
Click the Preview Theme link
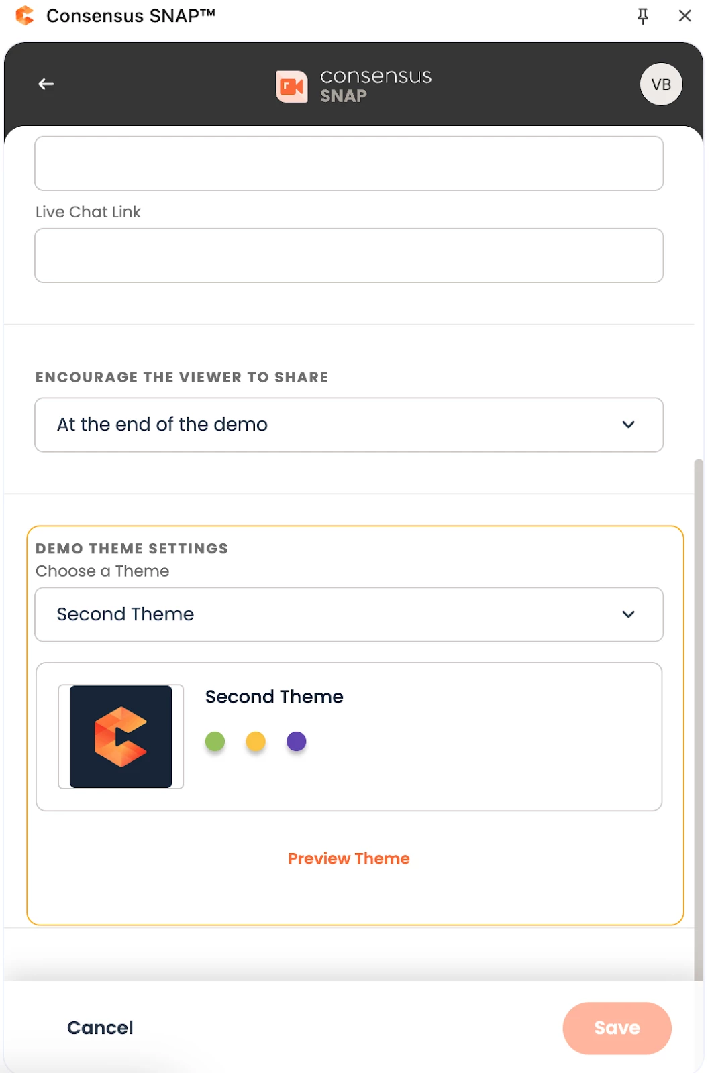(348, 858)
